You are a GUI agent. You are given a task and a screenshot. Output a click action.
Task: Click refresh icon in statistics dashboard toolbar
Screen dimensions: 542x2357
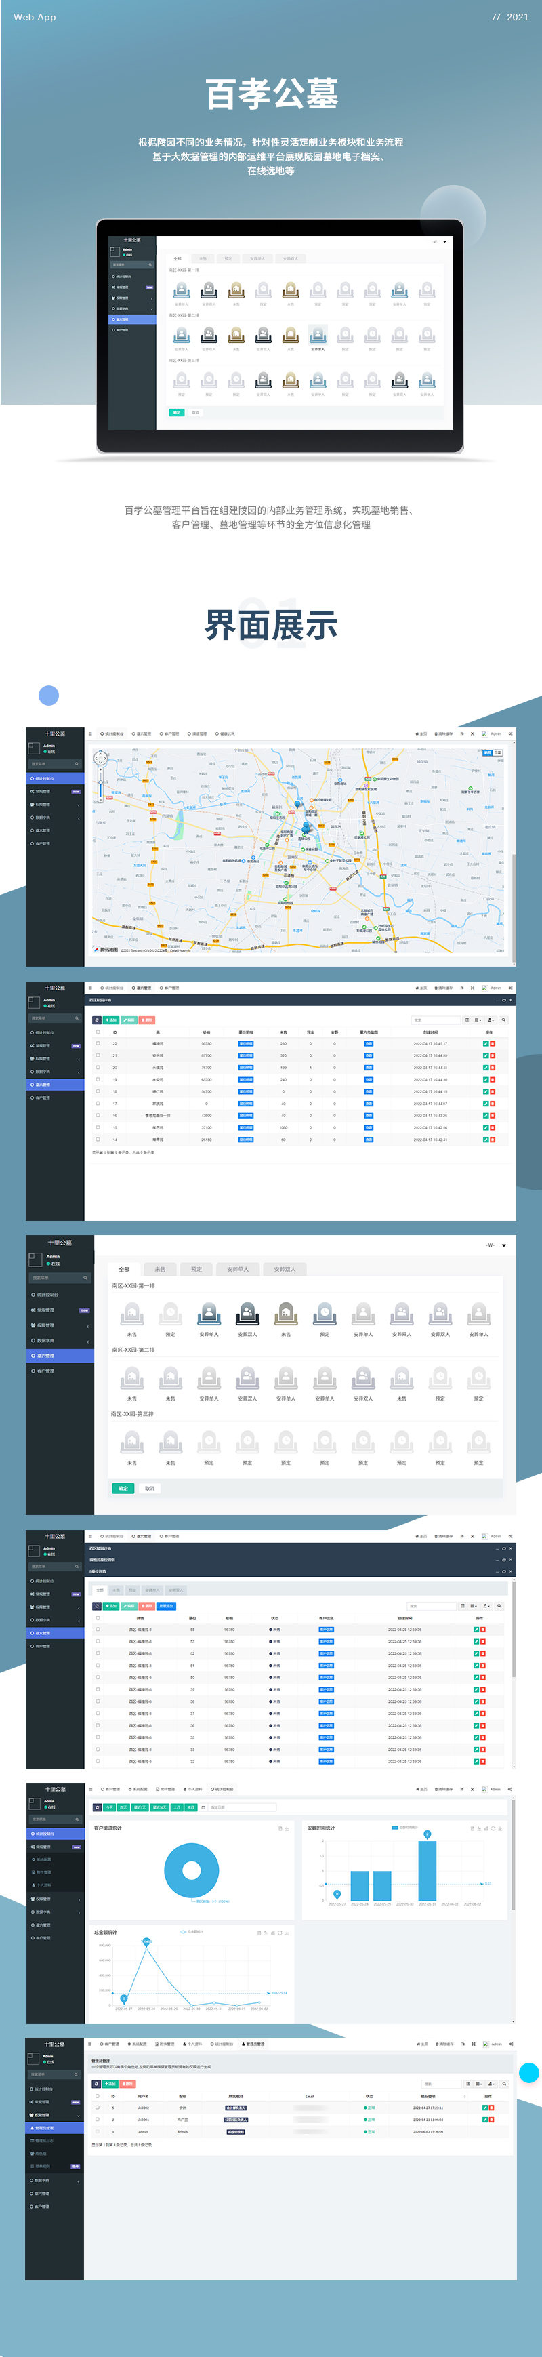(x=98, y=1807)
